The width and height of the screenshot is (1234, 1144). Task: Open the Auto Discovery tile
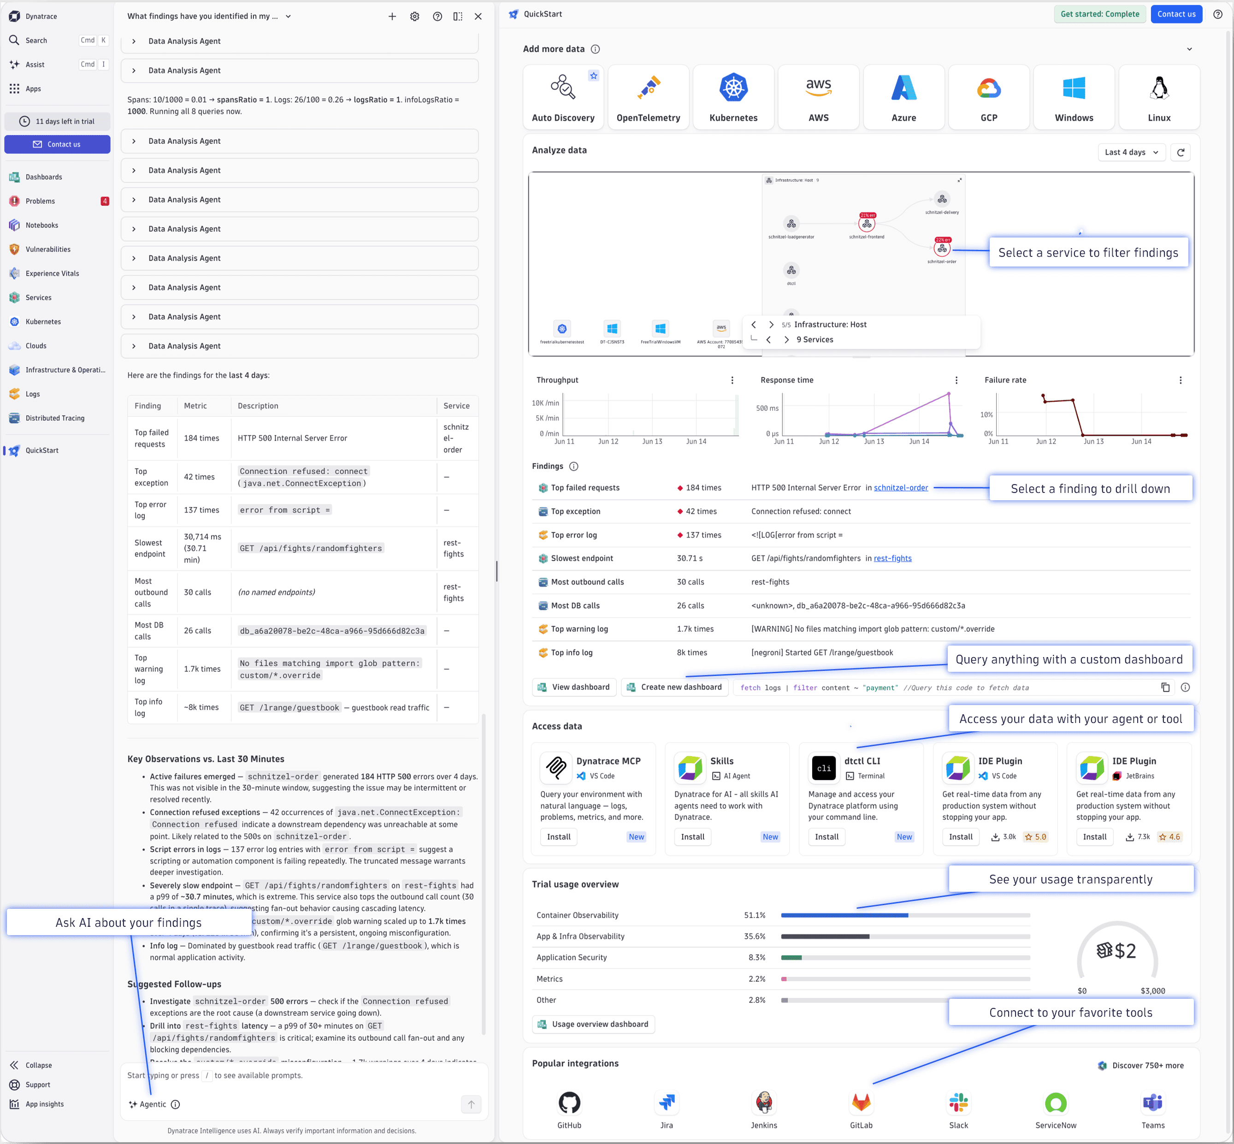(563, 97)
